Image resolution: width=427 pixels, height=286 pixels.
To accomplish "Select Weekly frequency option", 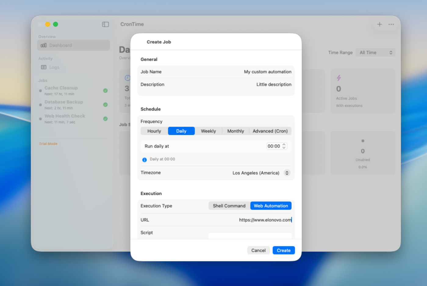I will coord(208,131).
